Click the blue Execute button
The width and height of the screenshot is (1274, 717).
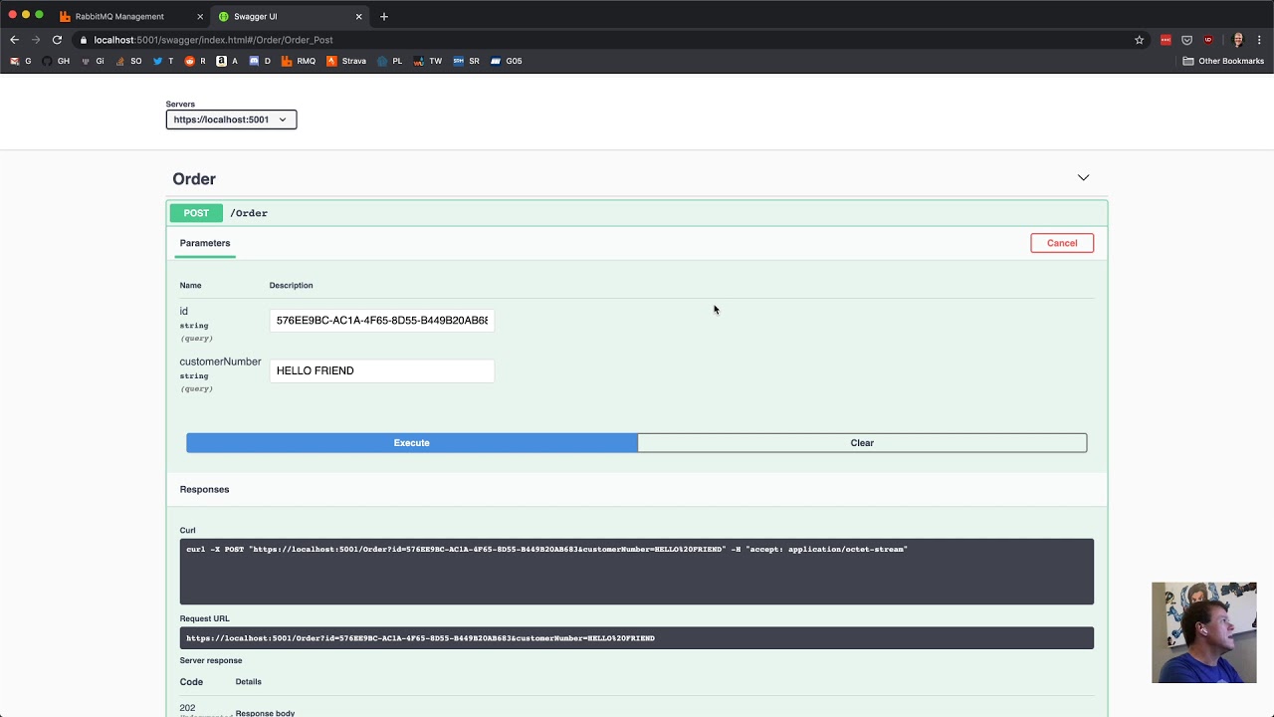[x=412, y=443]
